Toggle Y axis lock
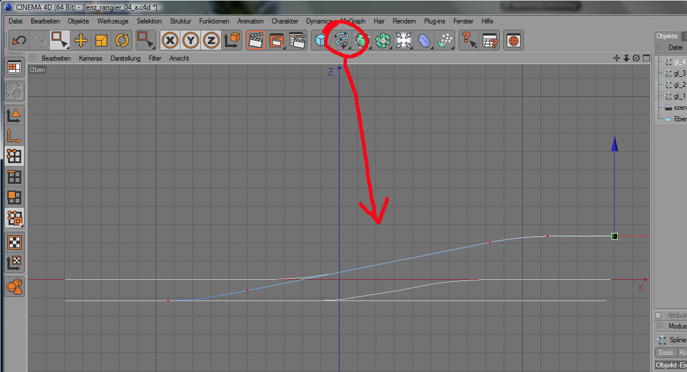This screenshot has height=372, width=687. [191, 41]
